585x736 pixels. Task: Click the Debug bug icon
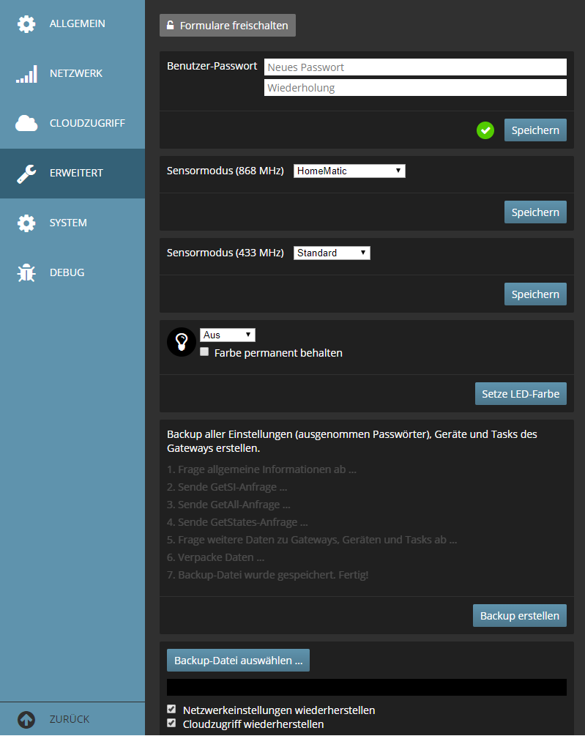pos(26,272)
